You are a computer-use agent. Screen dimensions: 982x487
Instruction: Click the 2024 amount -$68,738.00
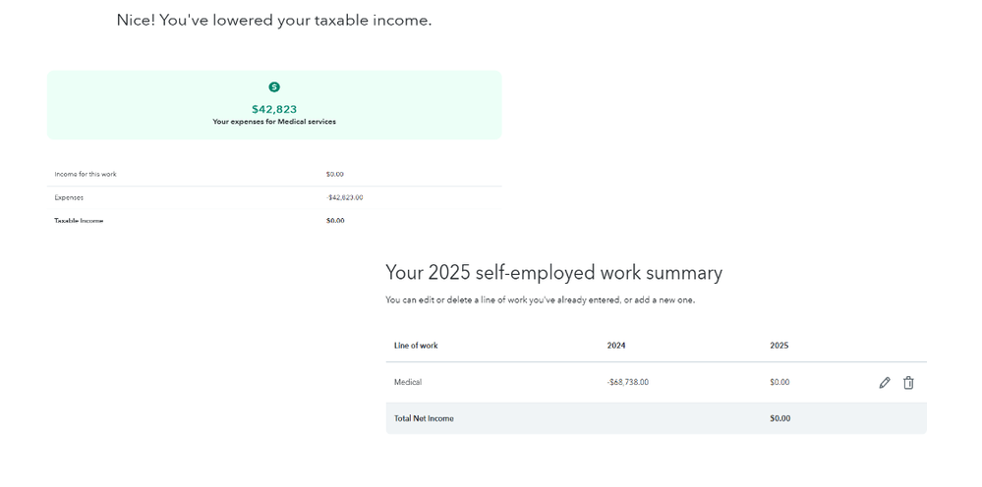click(627, 382)
